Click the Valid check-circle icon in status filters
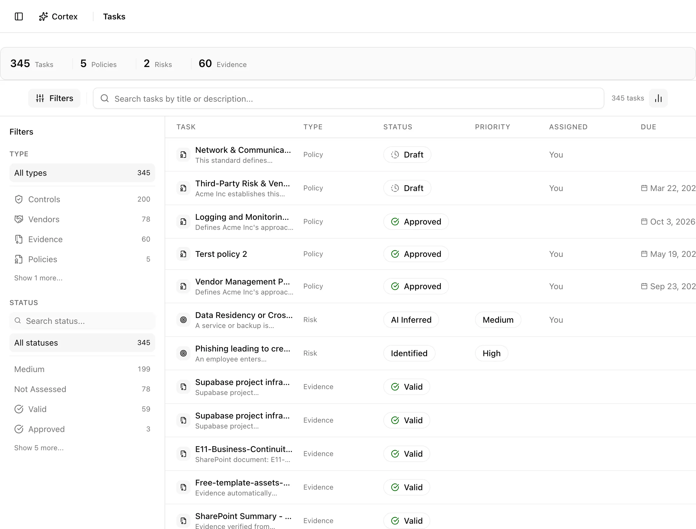 (x=19, y=409)
